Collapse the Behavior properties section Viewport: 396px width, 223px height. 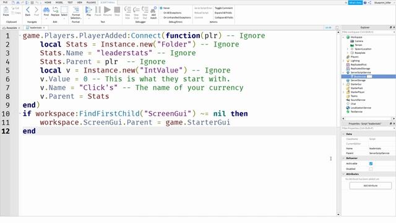click(x=343, y=158)
